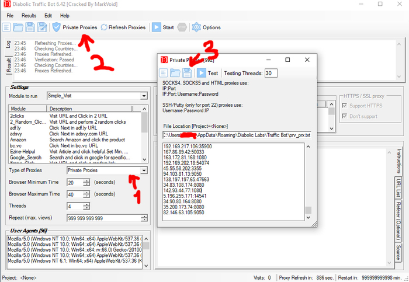Open project folder icon in main toolbar

18,27
